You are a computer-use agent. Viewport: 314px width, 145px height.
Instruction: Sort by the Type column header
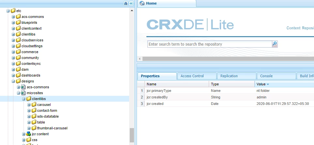(x=232, y=84)
